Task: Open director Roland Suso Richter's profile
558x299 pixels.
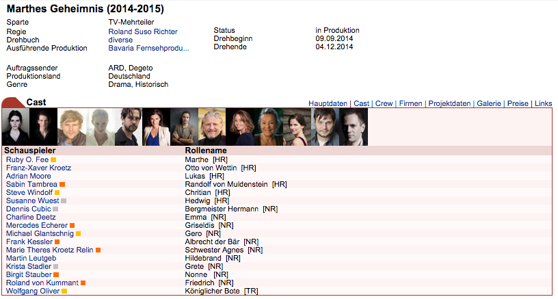Action: [143, 31]
